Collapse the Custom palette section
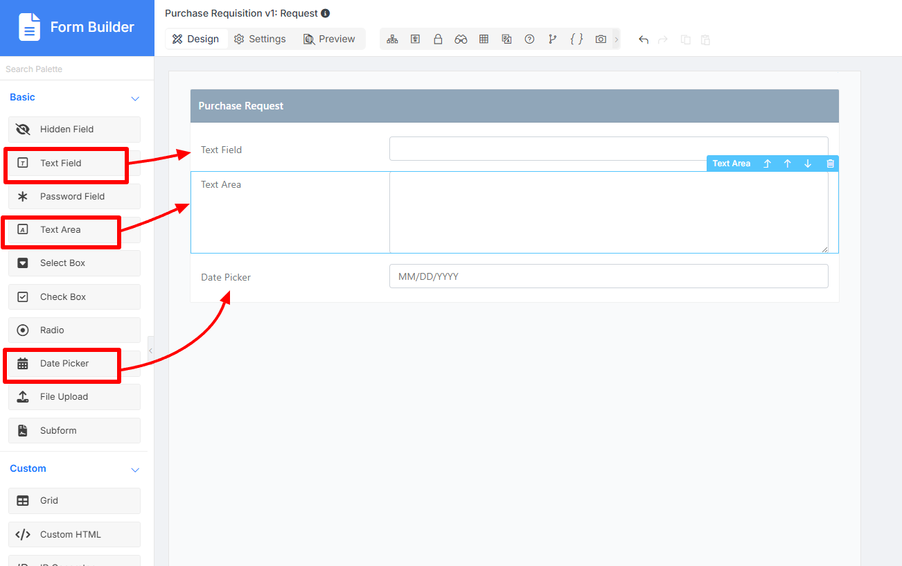This screenshot has width=902, height=566. 135,470
